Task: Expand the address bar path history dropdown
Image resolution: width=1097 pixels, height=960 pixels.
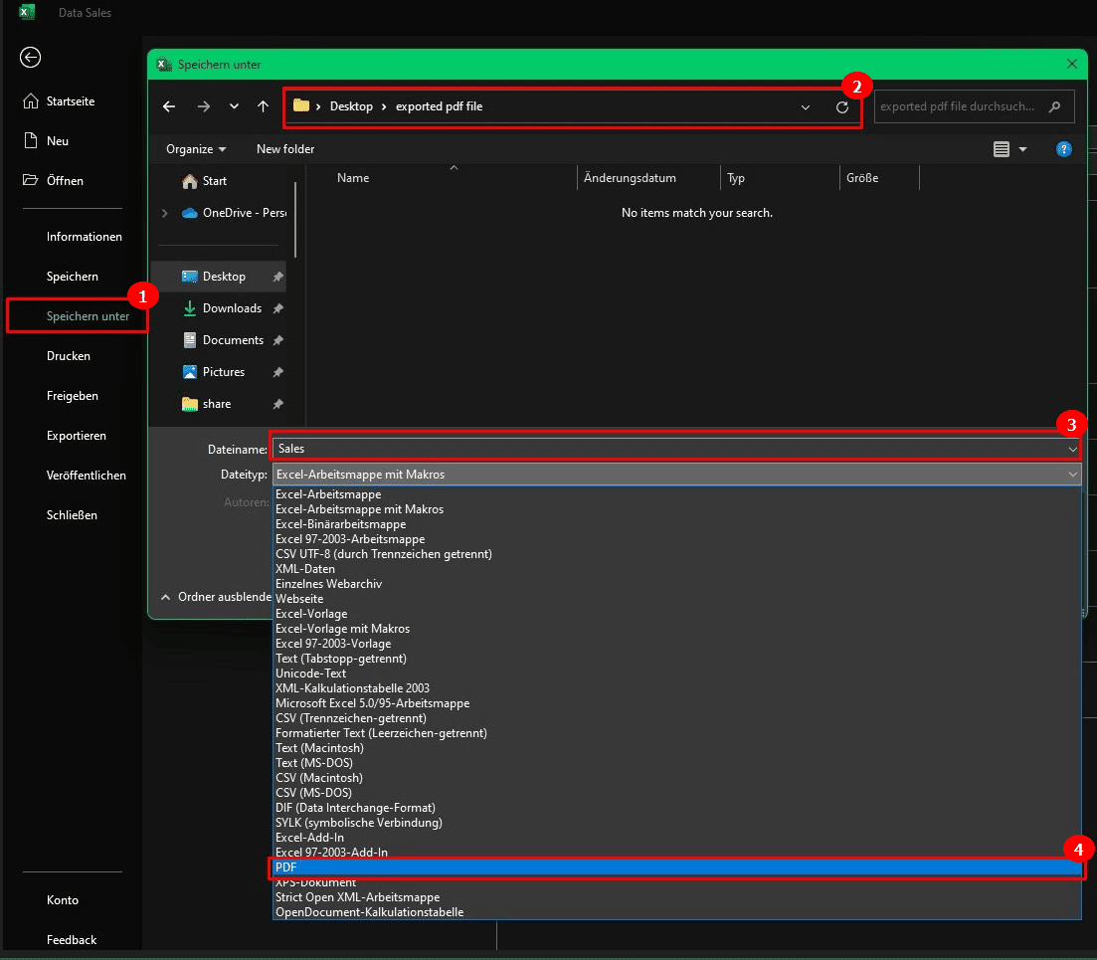Action: pyautogui.click(x=805, y=106)
